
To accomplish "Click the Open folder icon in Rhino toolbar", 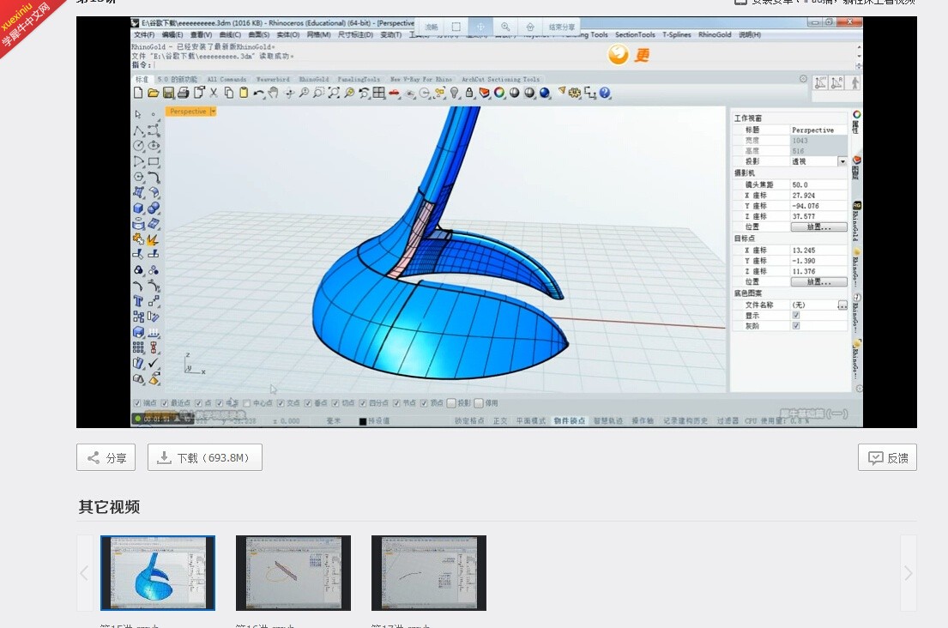I will pos(153,93).
